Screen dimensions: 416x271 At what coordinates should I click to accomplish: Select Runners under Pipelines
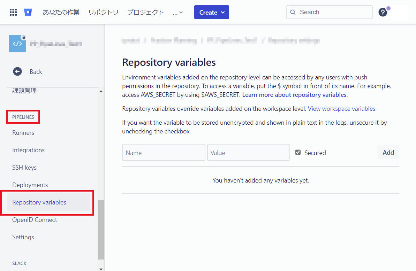[23, 133]
